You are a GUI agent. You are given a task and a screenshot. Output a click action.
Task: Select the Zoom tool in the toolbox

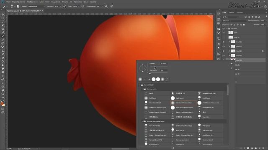[x=3, y=94]
